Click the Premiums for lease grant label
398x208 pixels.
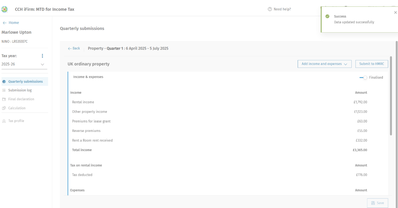tap(91, 121)
